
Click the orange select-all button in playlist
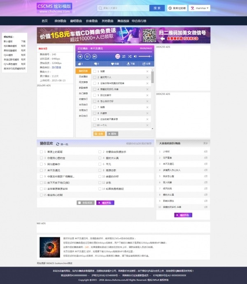(99, 134)
